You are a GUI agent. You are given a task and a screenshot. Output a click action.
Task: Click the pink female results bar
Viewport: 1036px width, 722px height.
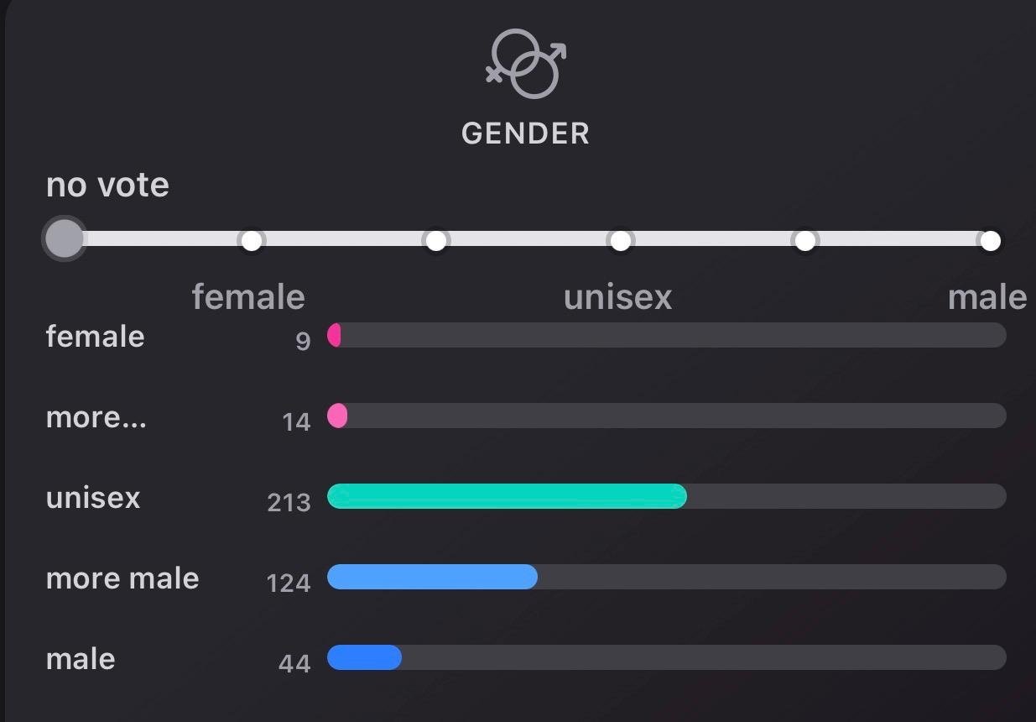pyautogui.click(x=334, y=335)
